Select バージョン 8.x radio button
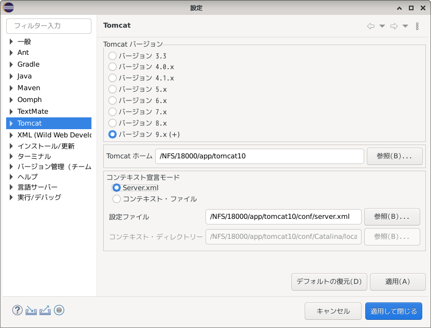The width and height of the screenshot is (431, 328). tap(113, 123)
